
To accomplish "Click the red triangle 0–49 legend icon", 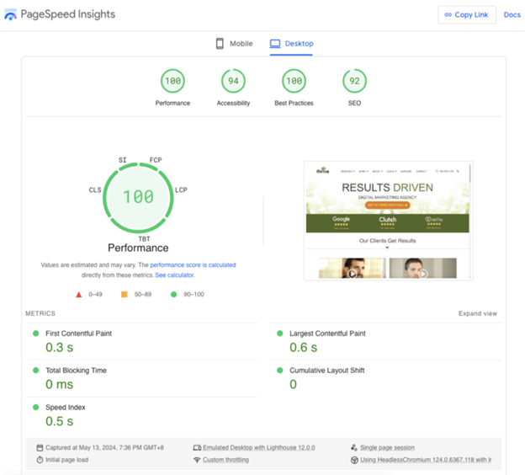I will (79, 295).
